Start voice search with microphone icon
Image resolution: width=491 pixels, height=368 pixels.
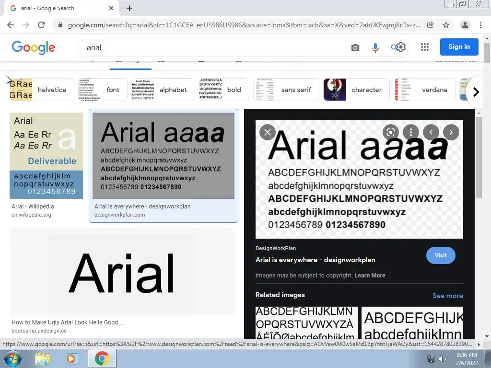click(x=375, y=47)
